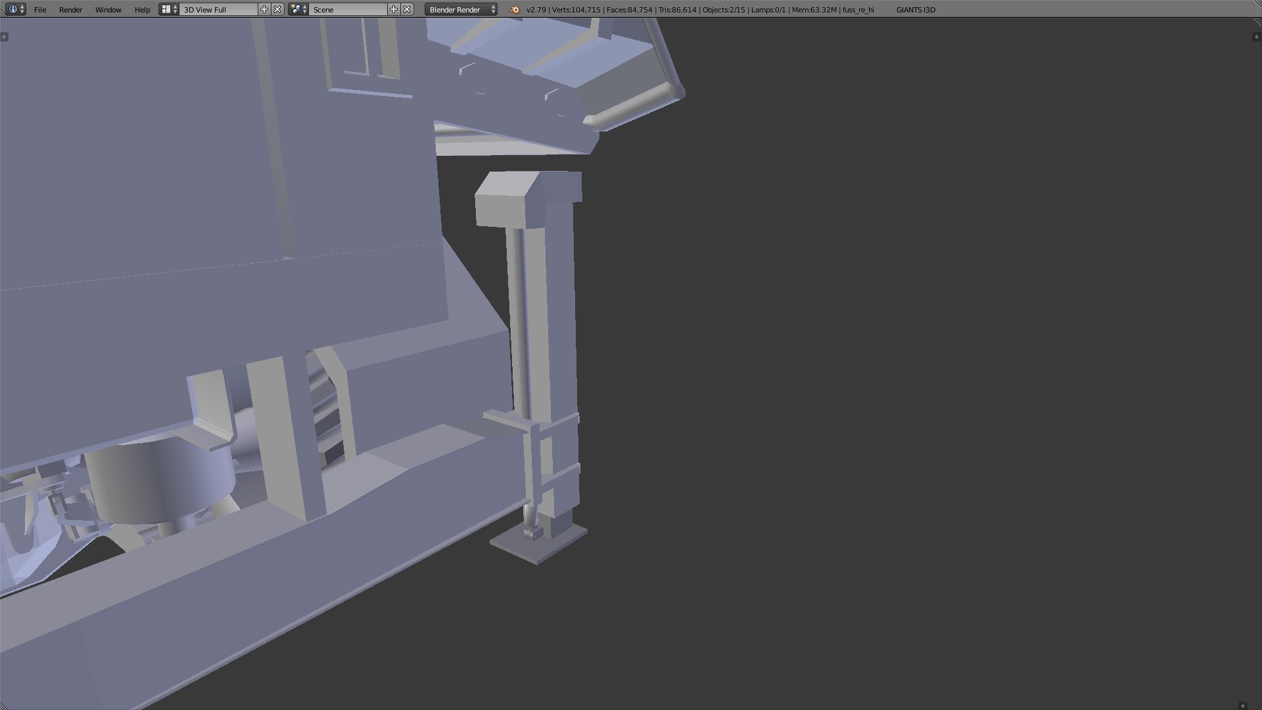Open the Info editor type selector

[x=16, y=9]
